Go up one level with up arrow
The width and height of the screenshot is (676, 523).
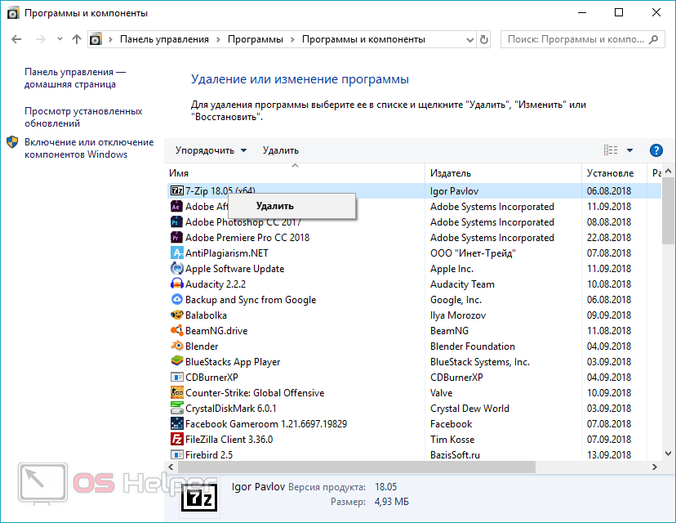pyautogui.click(x=77, y=39)
